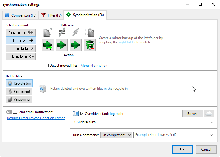
Task: Switch to the Filter (F7) tab
Action: [52, 15]
